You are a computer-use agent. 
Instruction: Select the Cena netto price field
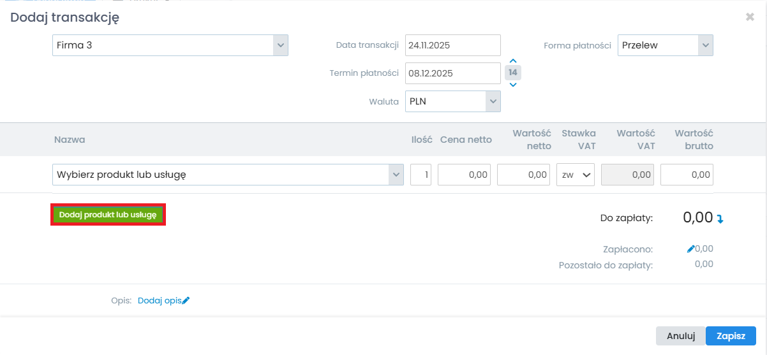point(463,175)
